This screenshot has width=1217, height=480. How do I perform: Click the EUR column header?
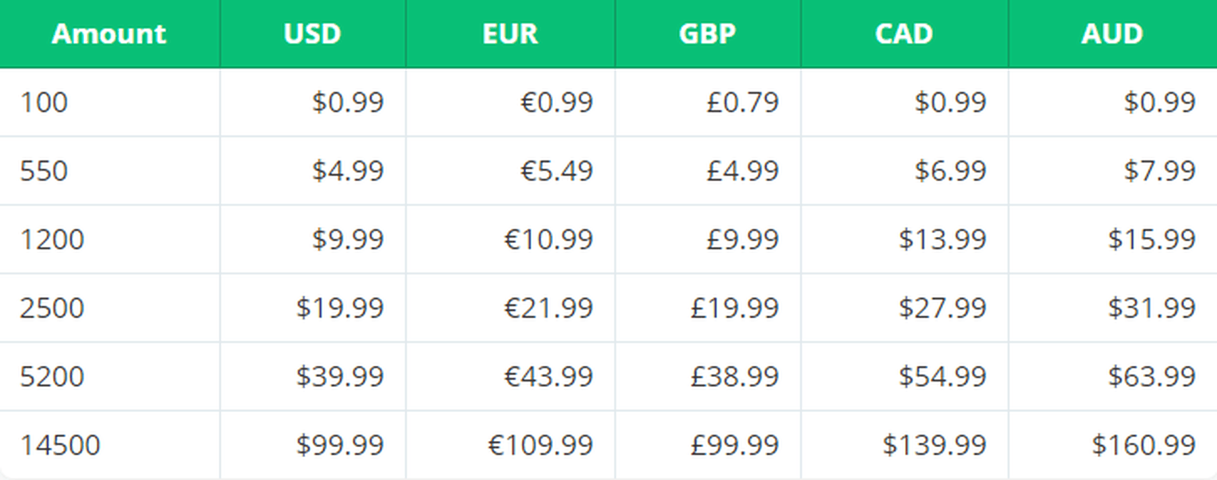click(510, 34)
